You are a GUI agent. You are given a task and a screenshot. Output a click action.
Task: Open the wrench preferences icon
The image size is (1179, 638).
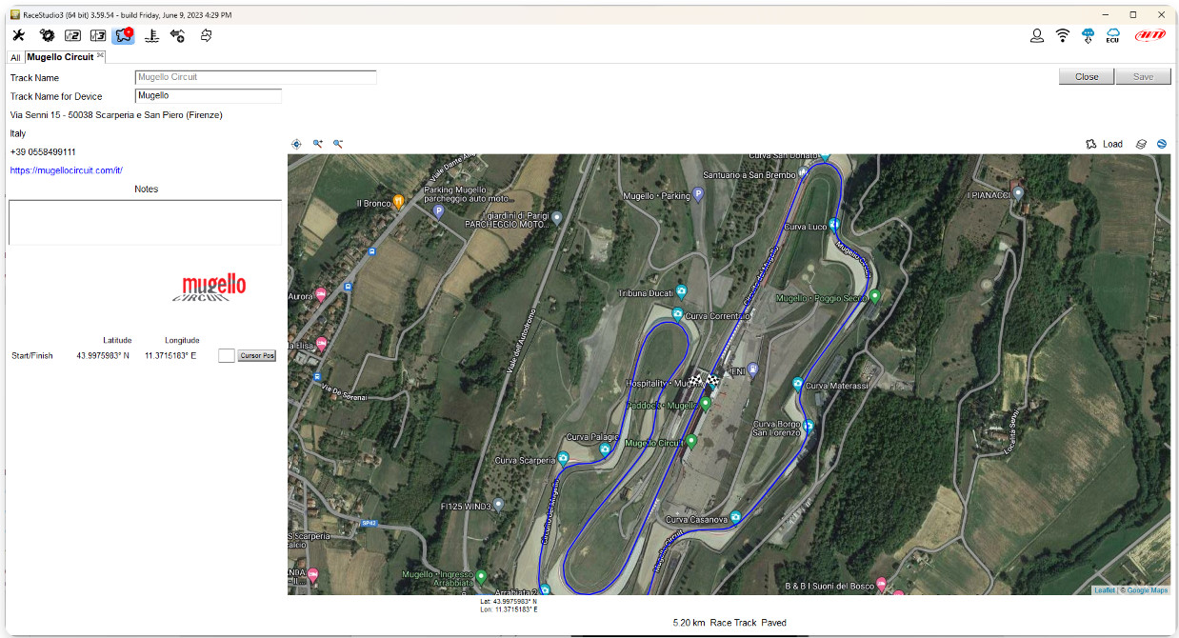point(18,35)
